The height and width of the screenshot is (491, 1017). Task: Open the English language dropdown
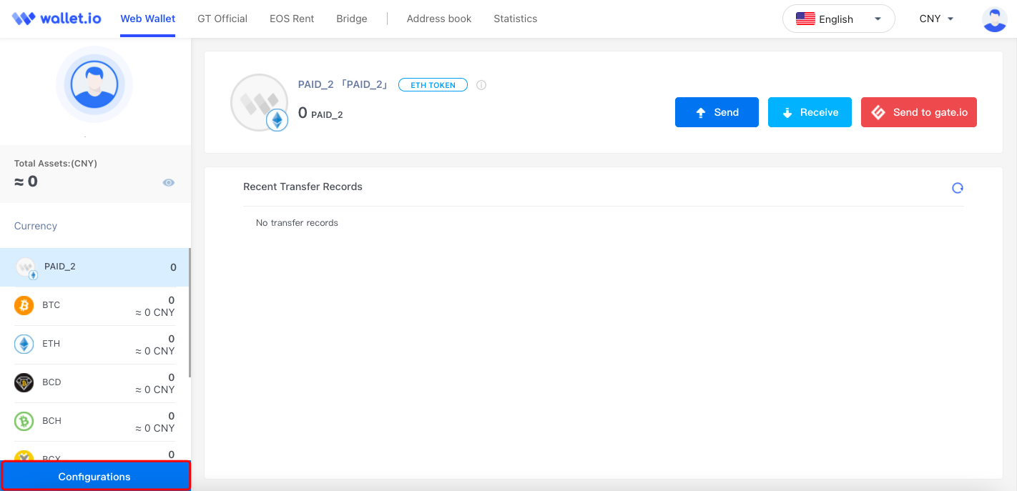pos(838,19)
